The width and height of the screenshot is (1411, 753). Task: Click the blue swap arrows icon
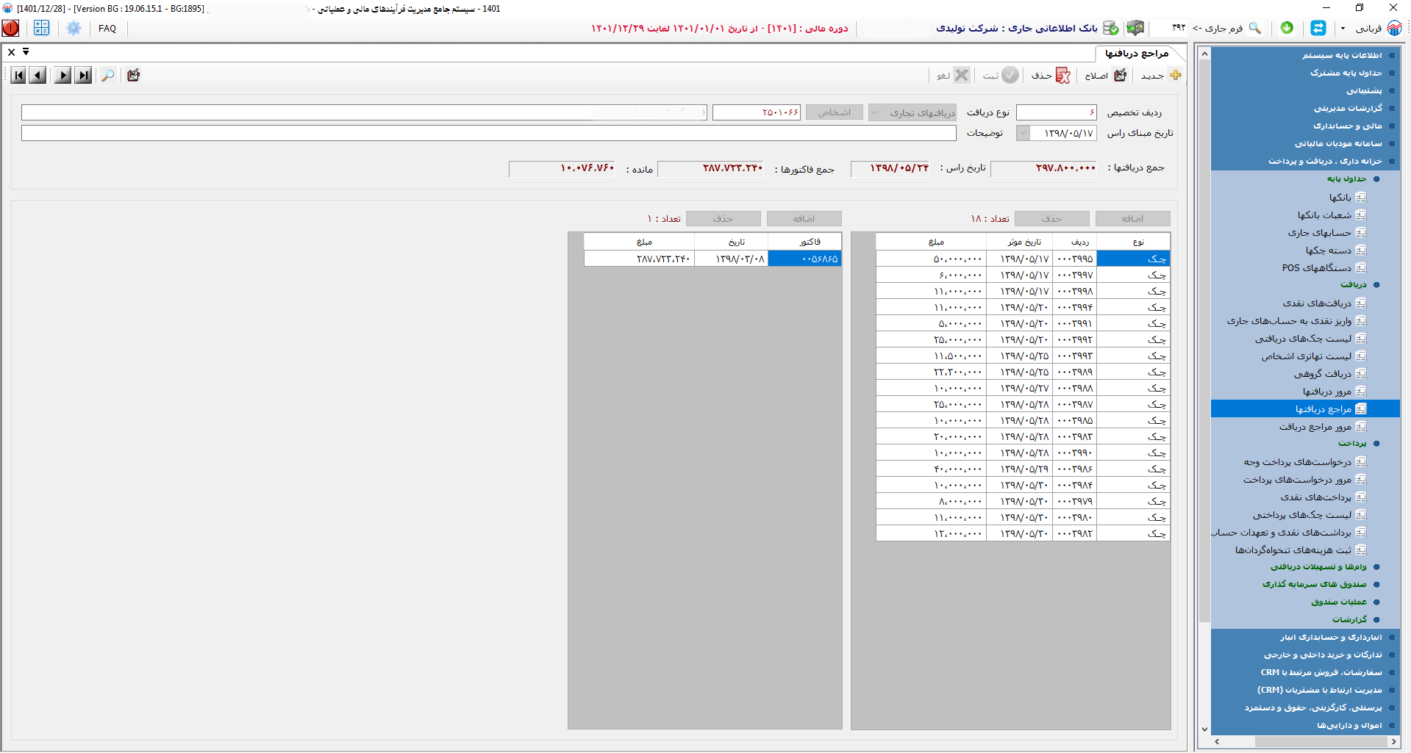(1318, 28)
